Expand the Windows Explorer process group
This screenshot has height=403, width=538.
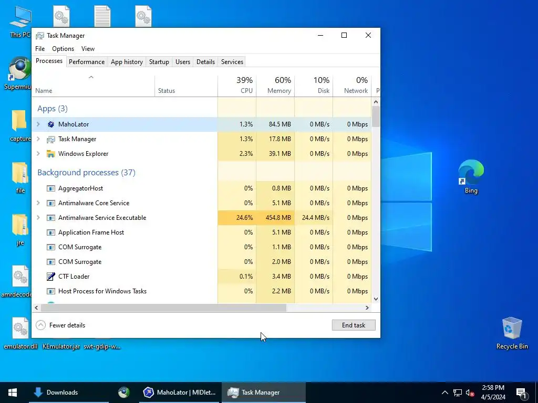[x=38, y=154]
